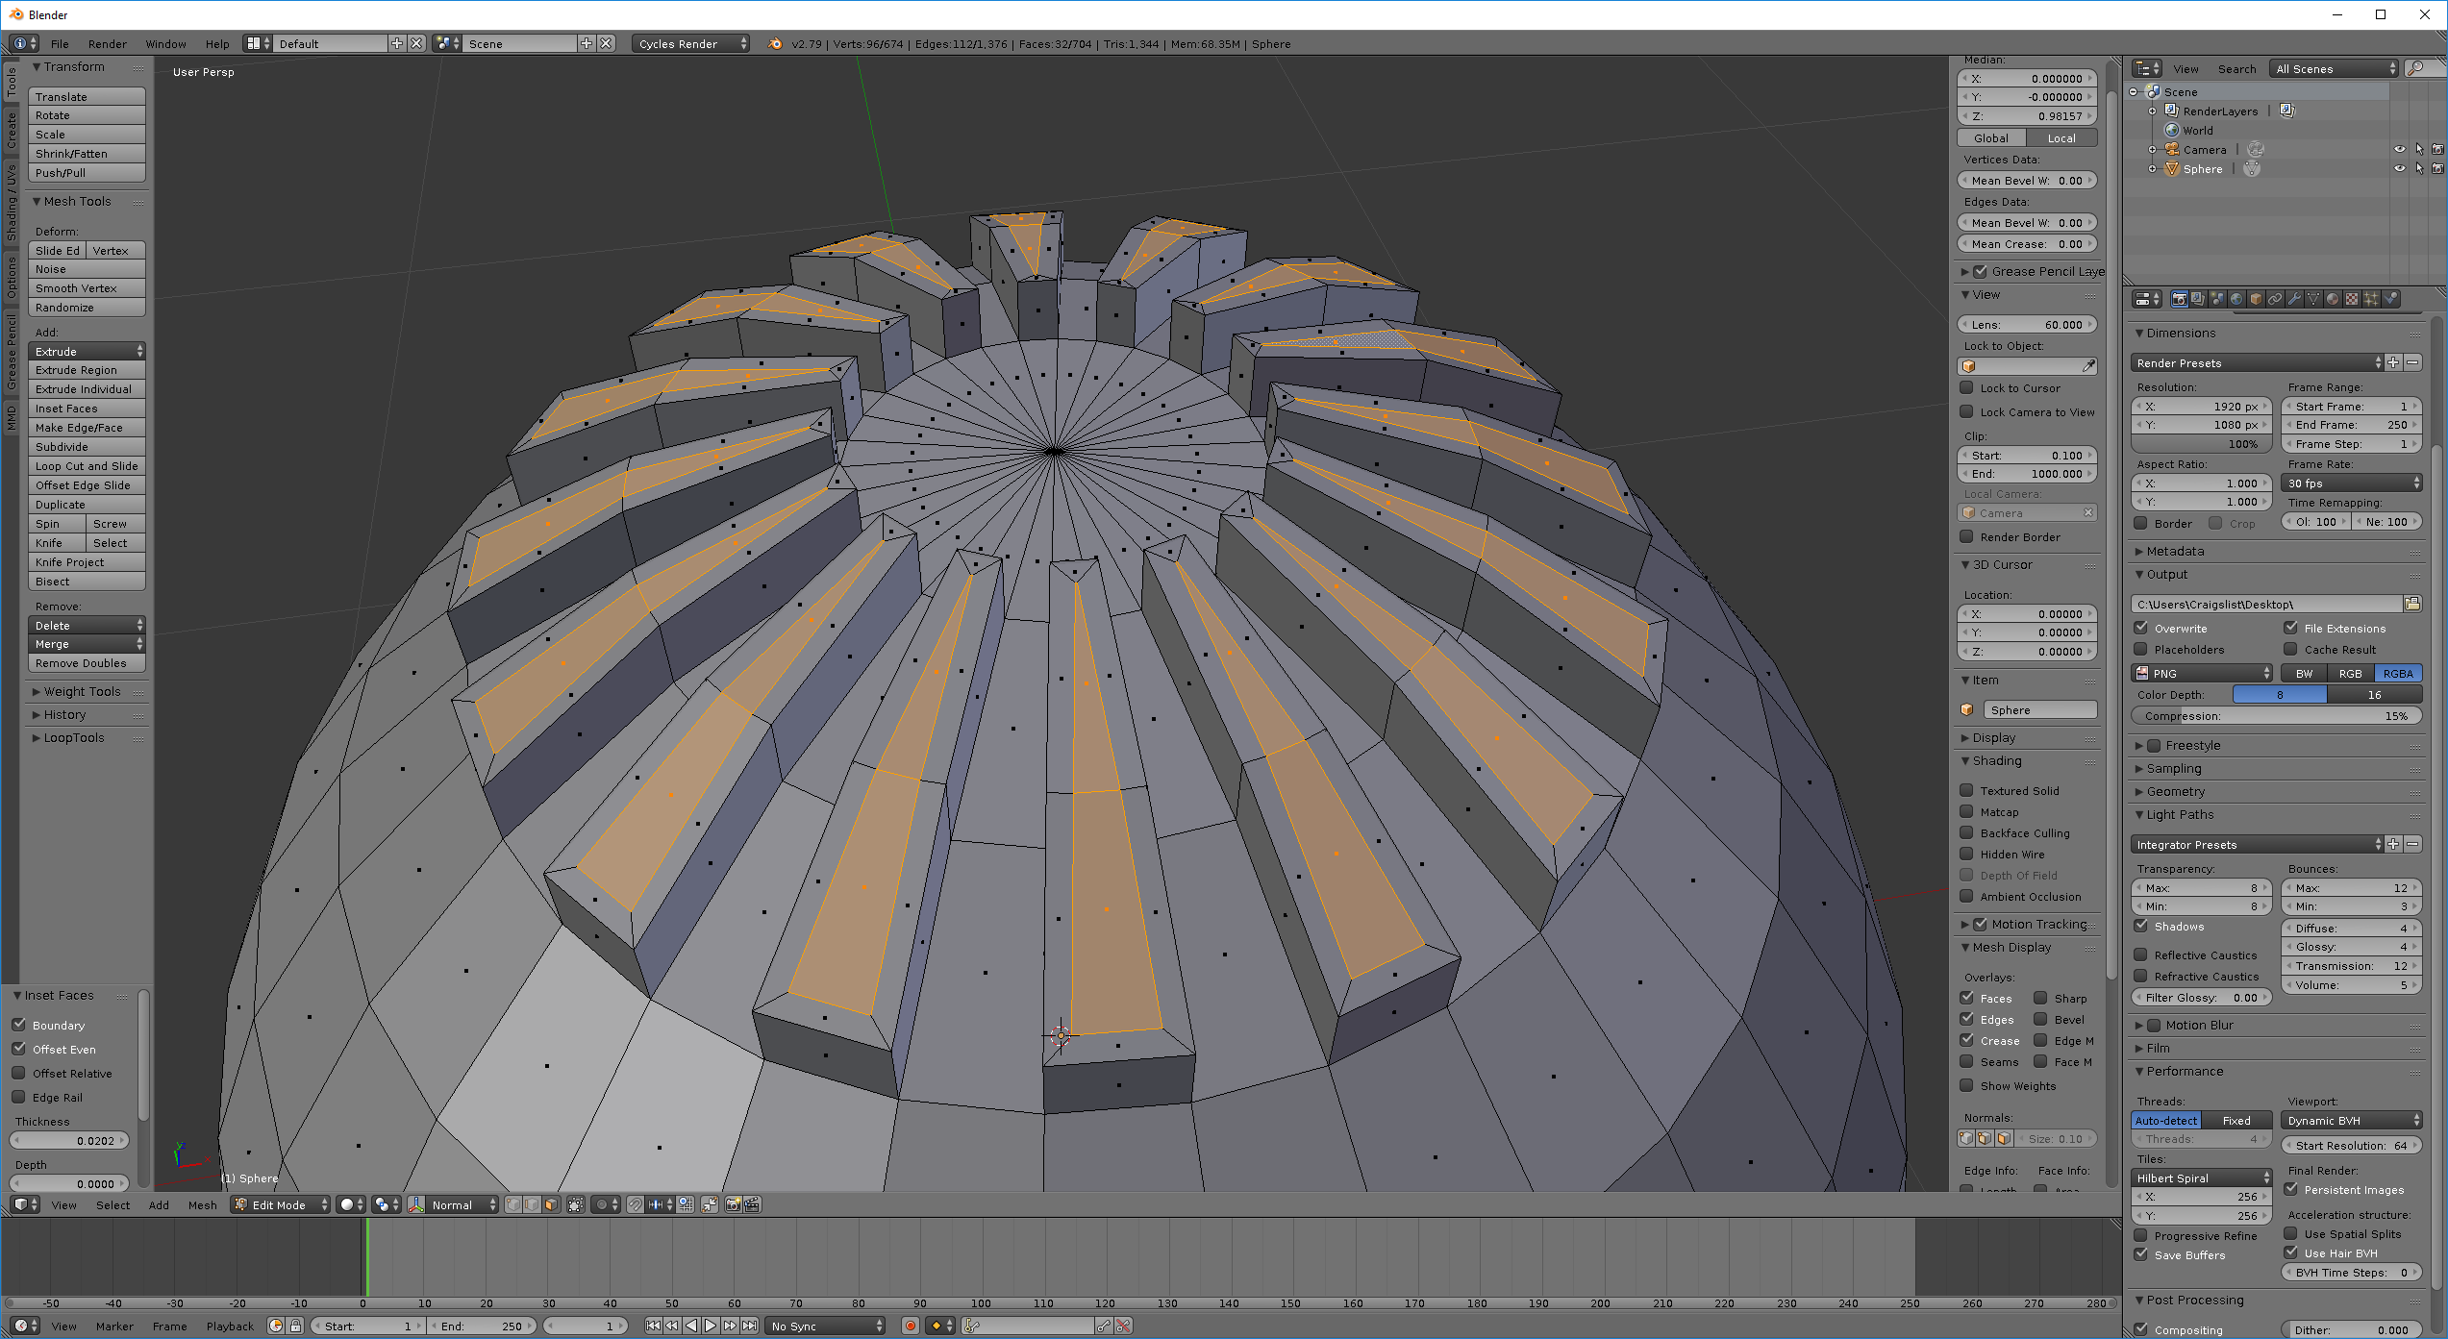
Task: Toggle limit selection to visible button
Action: (575, 1204)
